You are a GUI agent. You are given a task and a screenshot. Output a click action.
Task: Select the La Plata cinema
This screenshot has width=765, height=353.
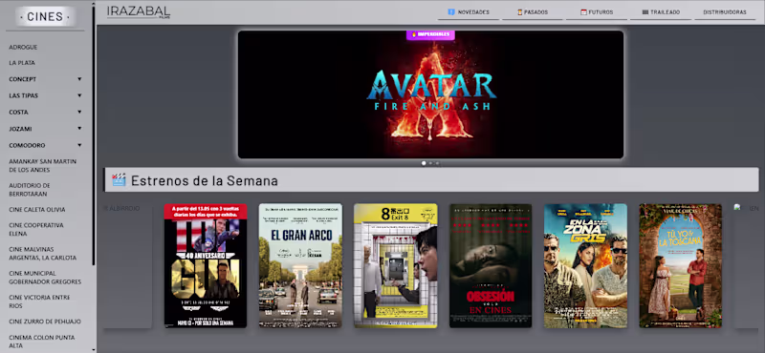tap(22, 63)
